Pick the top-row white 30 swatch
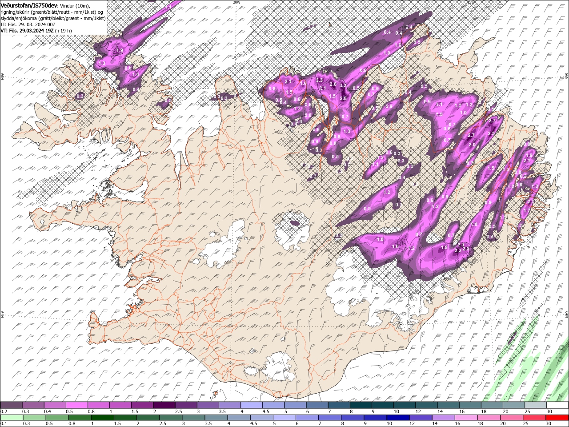This screenshot has height=427, width=569. (557, 405)
